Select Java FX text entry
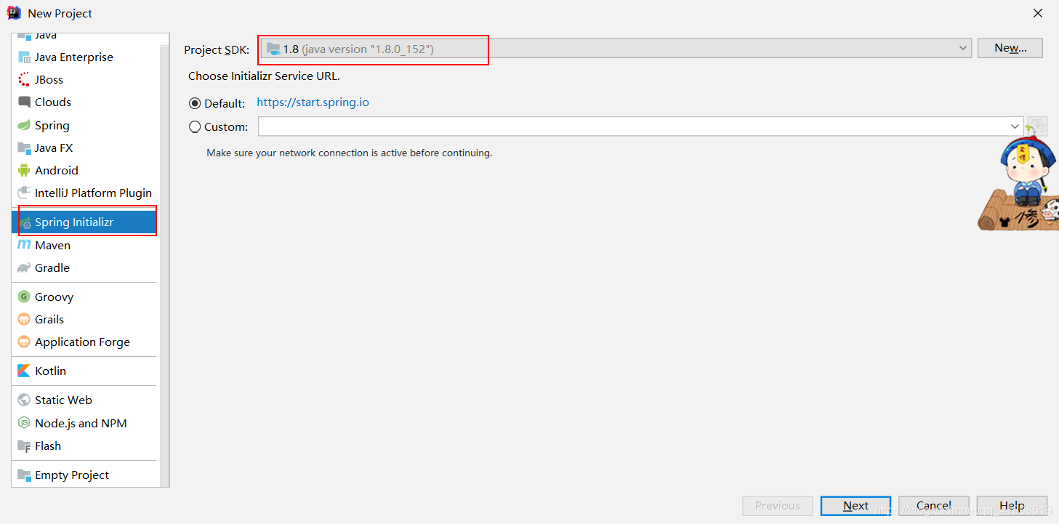1059x524 pixels. [54, 148]
